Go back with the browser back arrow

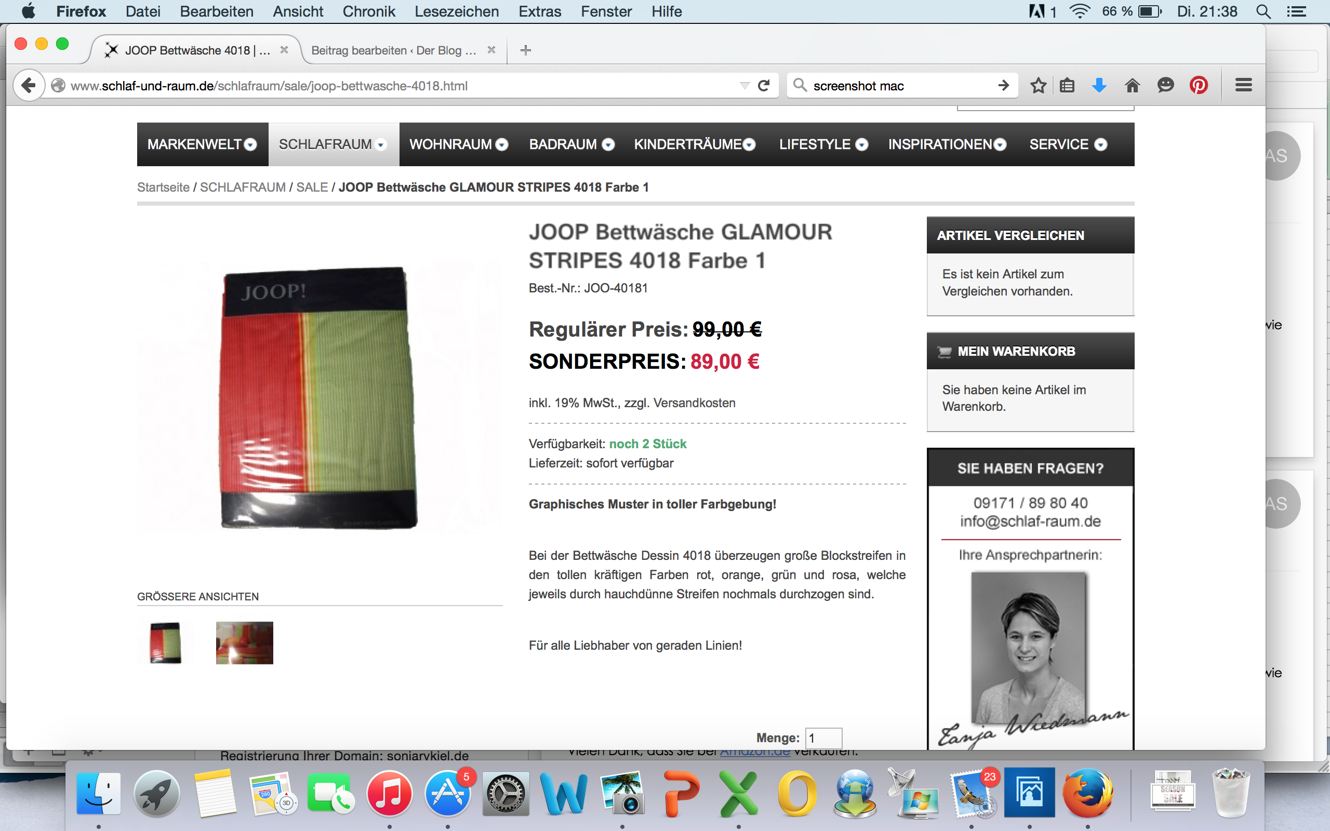click(28, 85)
